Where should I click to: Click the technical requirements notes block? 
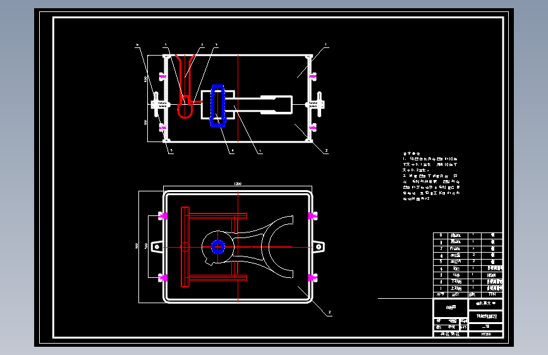(x=431, y=176)
